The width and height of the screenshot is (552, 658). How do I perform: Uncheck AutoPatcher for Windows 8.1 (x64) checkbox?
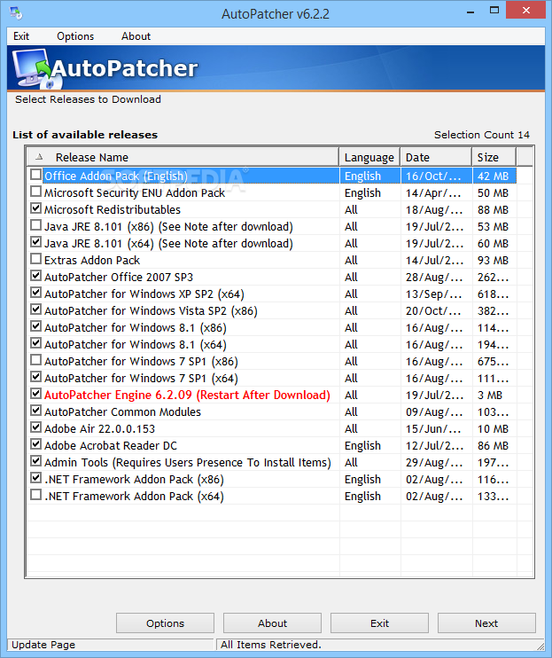(x=36, y=343)
